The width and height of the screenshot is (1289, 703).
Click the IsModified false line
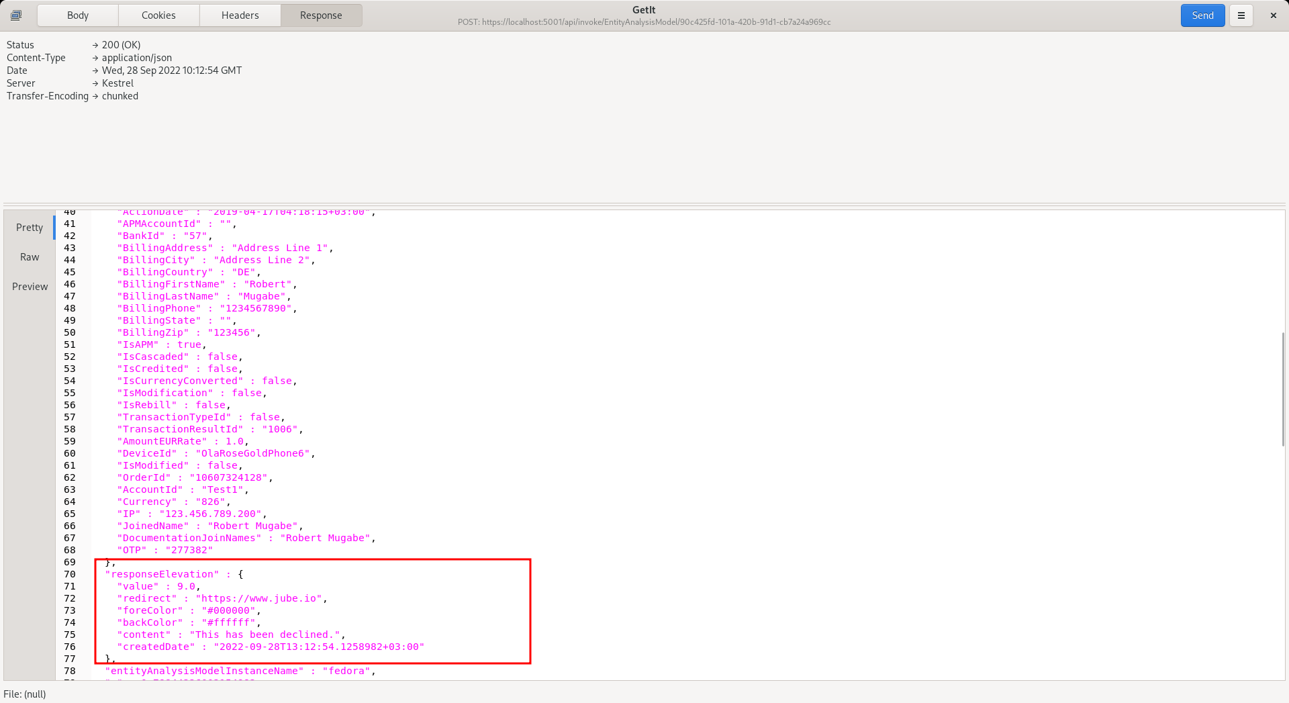point(180,465)
